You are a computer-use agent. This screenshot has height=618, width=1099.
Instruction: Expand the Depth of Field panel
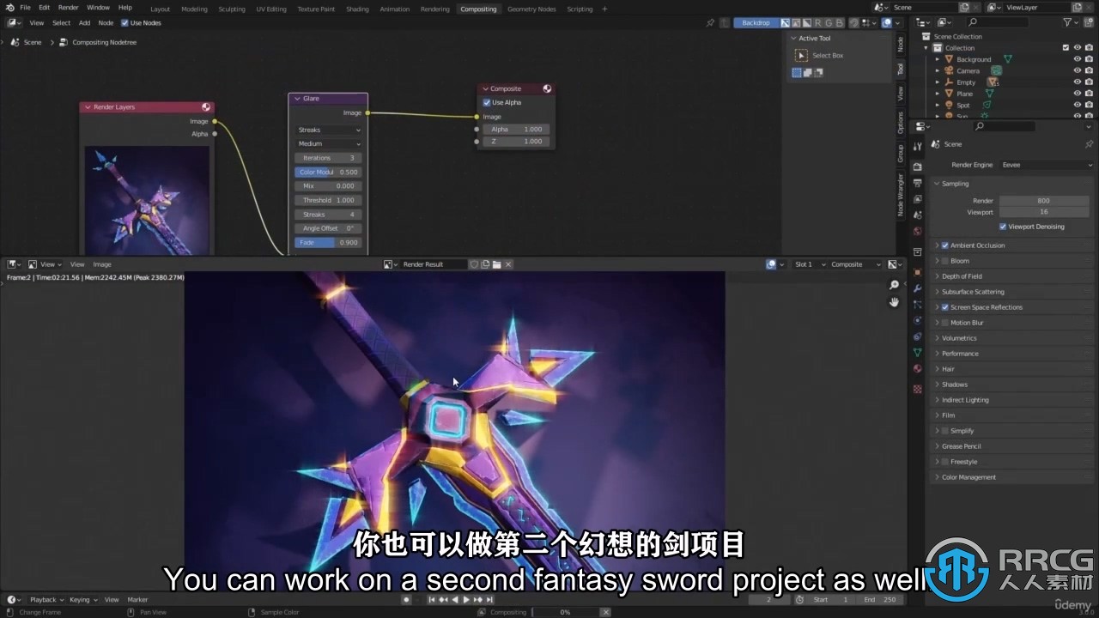(962, 276)
